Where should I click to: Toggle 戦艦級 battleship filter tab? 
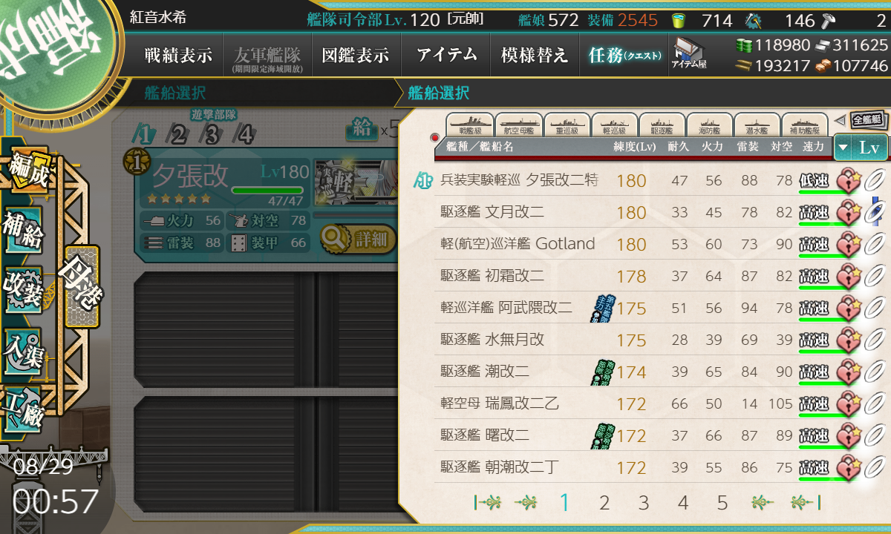click(x=469, y=124)
